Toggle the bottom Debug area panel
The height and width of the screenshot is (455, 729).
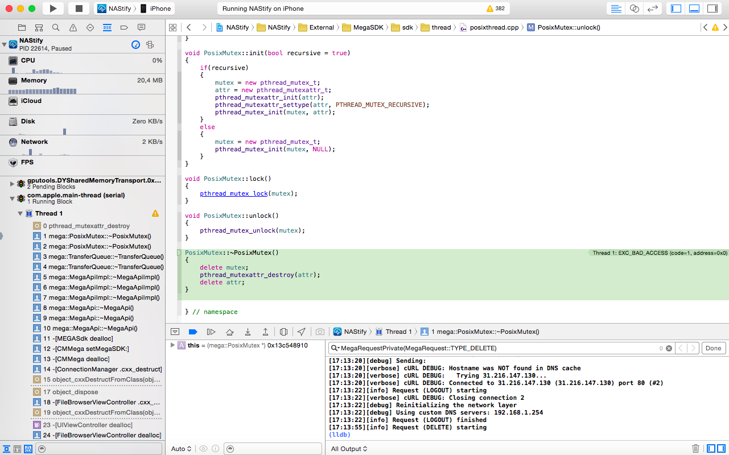[694, 9]
